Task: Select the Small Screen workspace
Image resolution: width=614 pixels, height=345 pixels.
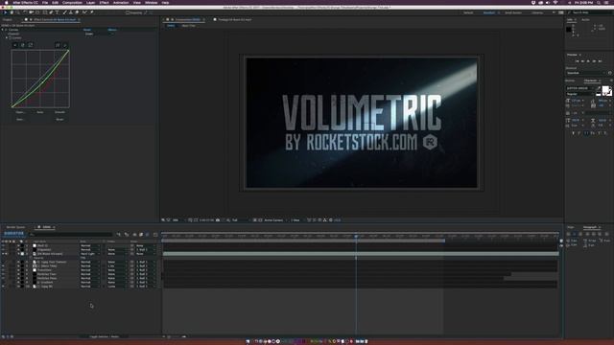Action: tap(513, 12)
